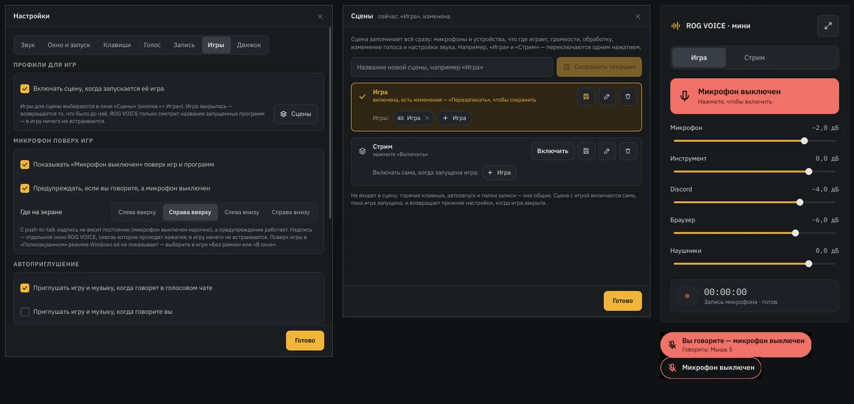Toggle warning when speaking while muted
The width and height of the screenshot is (854, 404).
[x=25, y=188]
